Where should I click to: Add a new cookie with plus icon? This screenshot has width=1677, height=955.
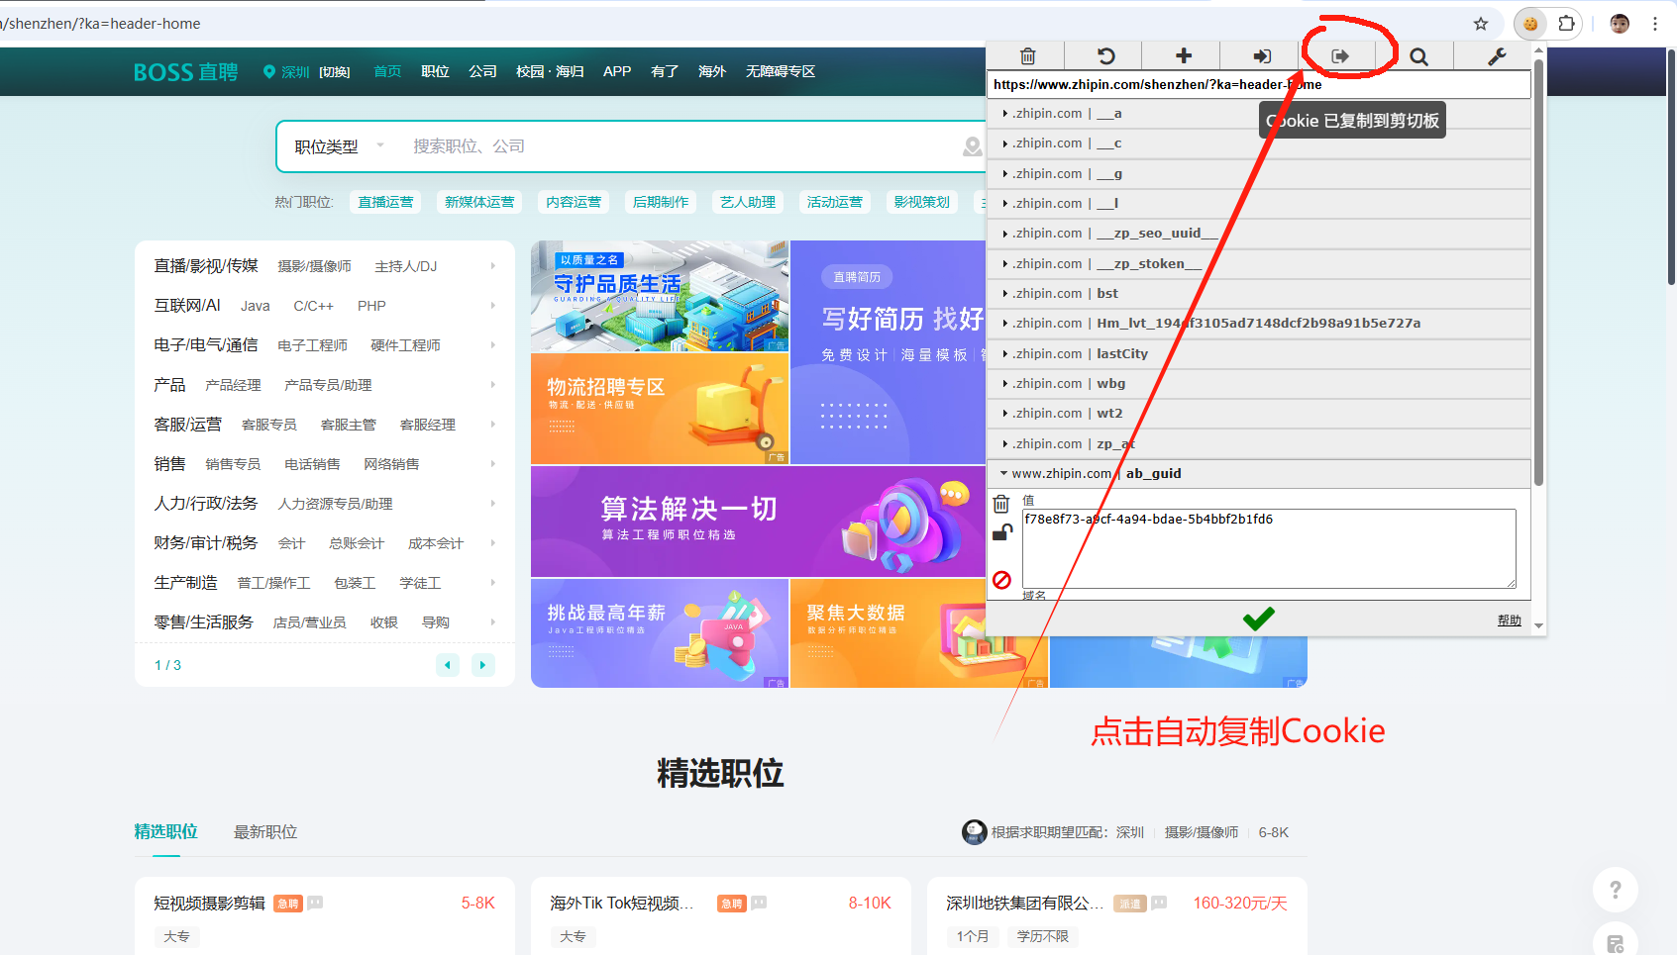(1183, 56)
